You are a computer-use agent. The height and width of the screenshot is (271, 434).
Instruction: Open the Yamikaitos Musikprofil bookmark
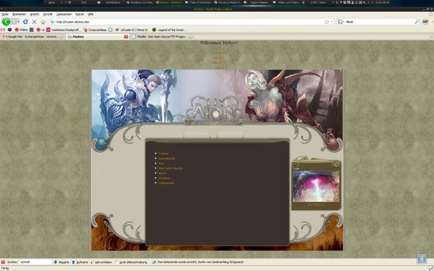click(x=64, y=29)
